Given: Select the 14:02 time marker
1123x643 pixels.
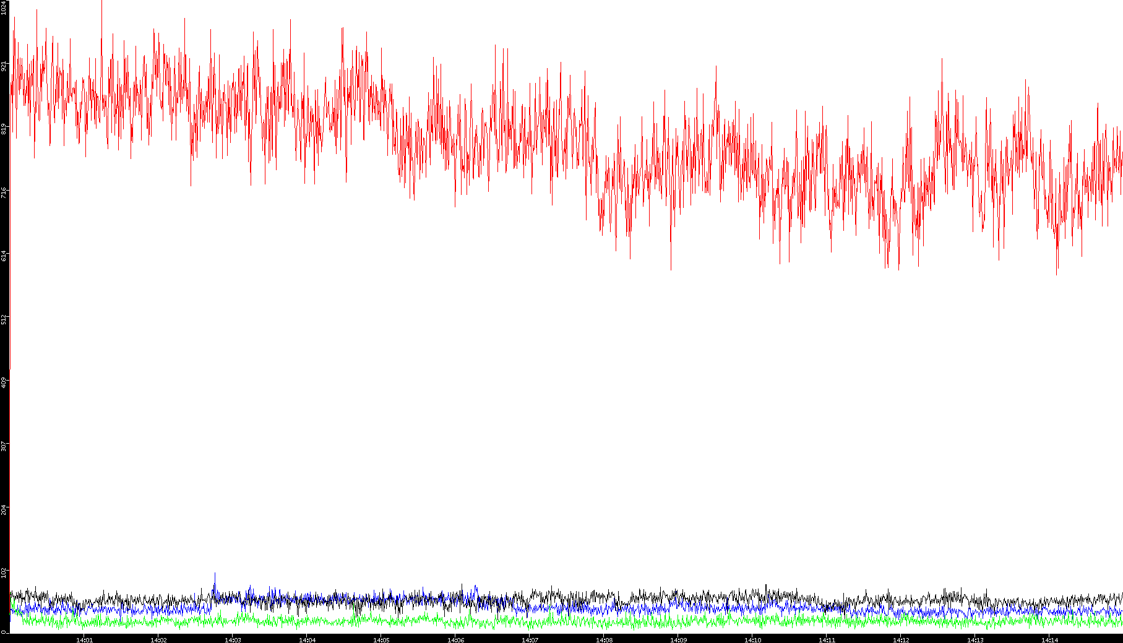Looking at the screenshot, I should pos(158,639).
